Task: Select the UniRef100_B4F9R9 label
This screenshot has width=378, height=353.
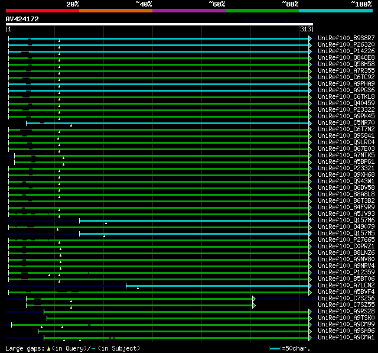Action: (346, 208)
